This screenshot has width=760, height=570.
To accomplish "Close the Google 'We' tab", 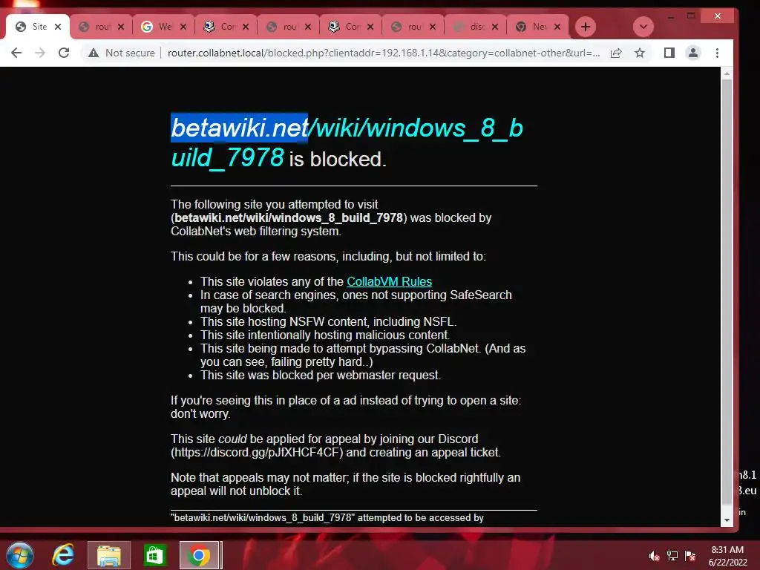I will 183,27.
